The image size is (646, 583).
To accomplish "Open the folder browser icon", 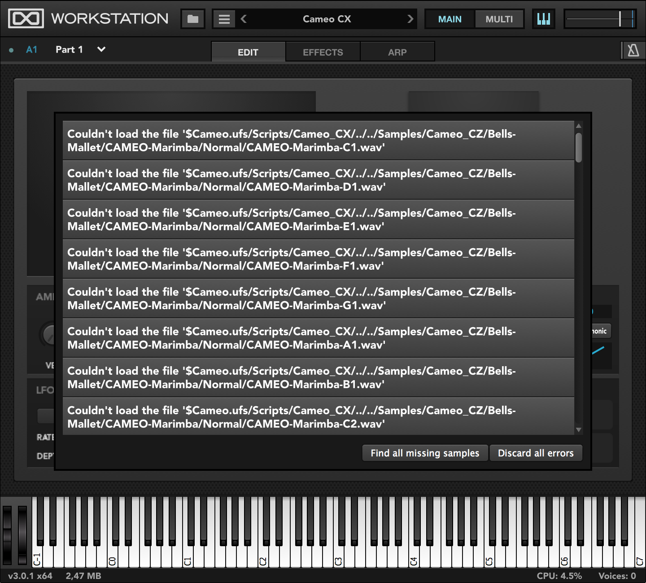I will pyautogui.click(x=193, y=19).
